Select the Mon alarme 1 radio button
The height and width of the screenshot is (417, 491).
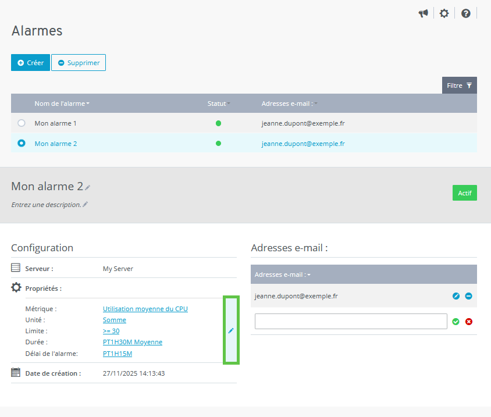(x=22, y=123)
